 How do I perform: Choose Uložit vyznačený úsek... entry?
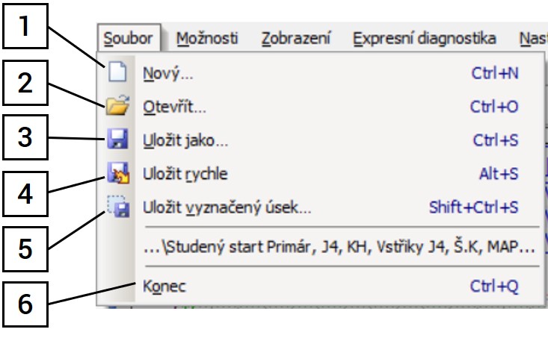(x=227, y=208)
